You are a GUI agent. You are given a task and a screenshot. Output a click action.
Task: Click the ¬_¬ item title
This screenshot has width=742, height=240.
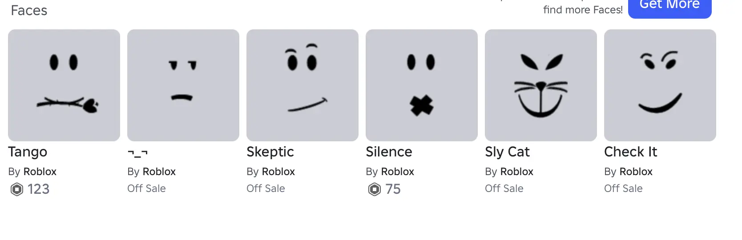[x=137, y=153]
